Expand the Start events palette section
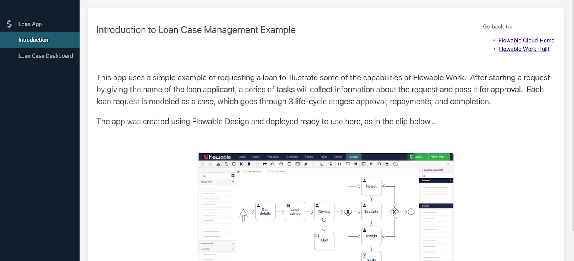 (233, 243)
